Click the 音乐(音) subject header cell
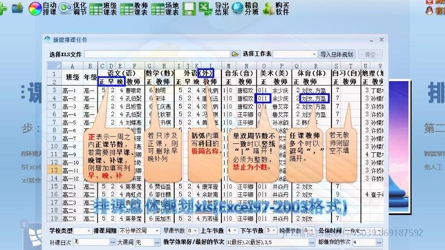 240,73
